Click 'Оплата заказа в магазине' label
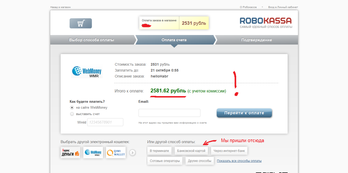This screenshot has height=173, width=348. point(159,20)
